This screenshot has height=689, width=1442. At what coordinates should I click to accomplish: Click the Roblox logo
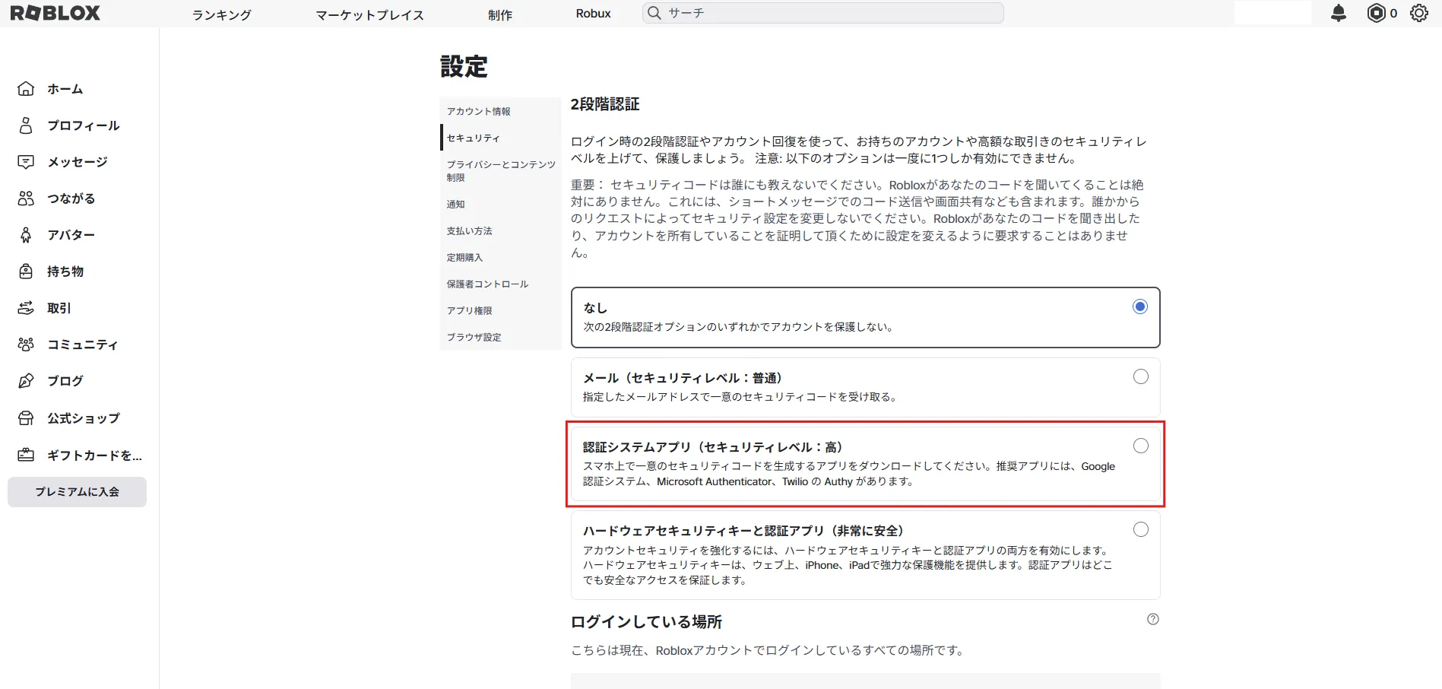tap(55, 13)
